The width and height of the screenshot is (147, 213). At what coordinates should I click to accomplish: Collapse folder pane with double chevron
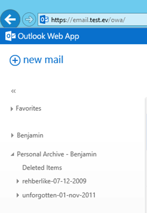pyautogui.click(x=13, y=91)
